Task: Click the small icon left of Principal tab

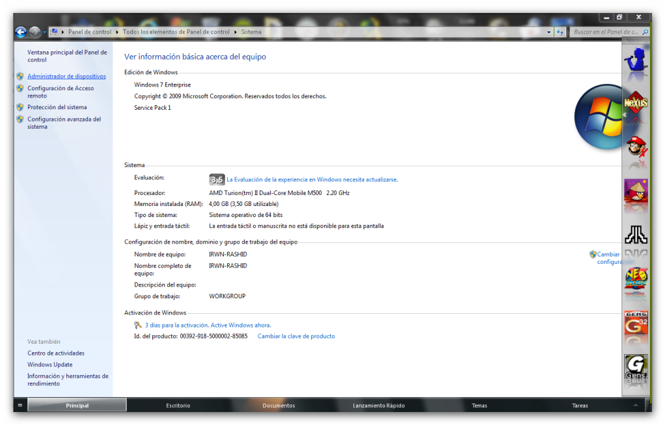Action: click(x=20, y=405)
